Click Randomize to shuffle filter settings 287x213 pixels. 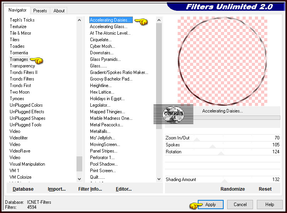pyautogui.click(x=233, y=189)
